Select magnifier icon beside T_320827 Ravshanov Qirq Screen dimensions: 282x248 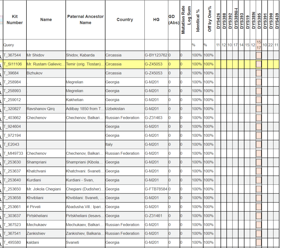[1, 109]
